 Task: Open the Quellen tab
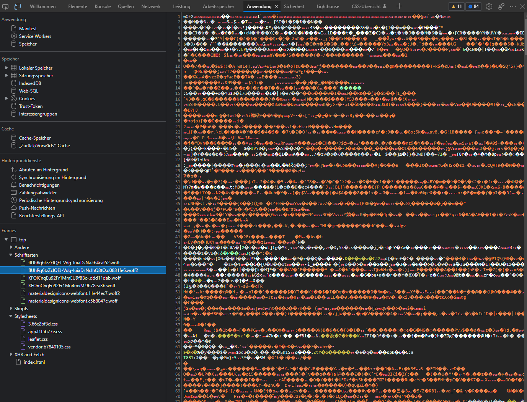126,7
